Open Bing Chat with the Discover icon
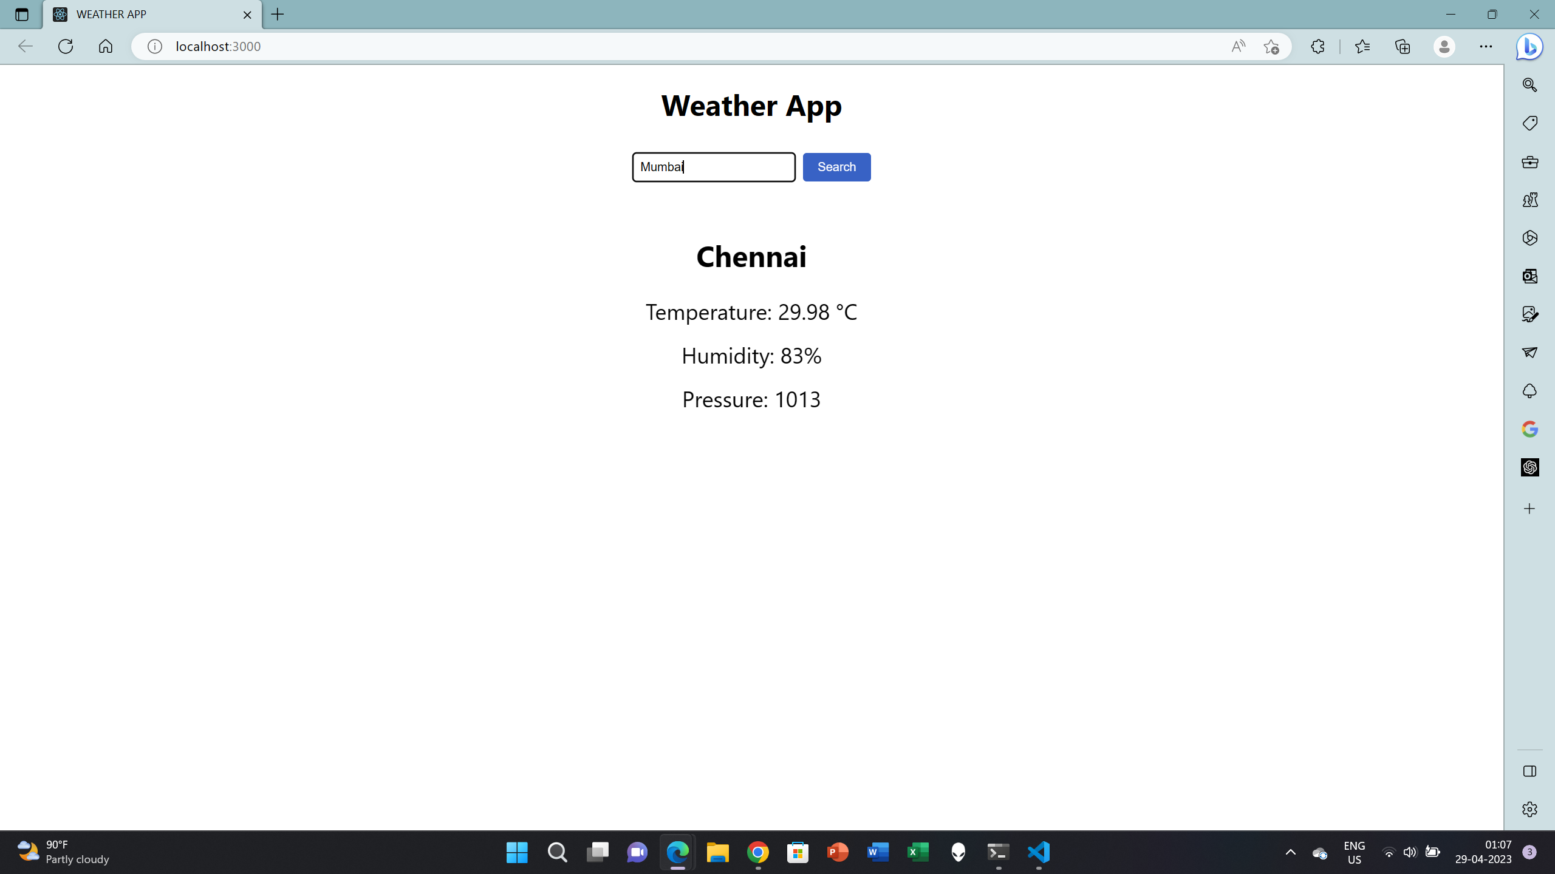Viewport: 1555px width, 874px height. click(1528, 46)
